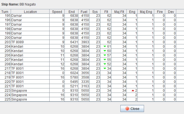Click Fuel value 3163

click(x=84, y=86)
